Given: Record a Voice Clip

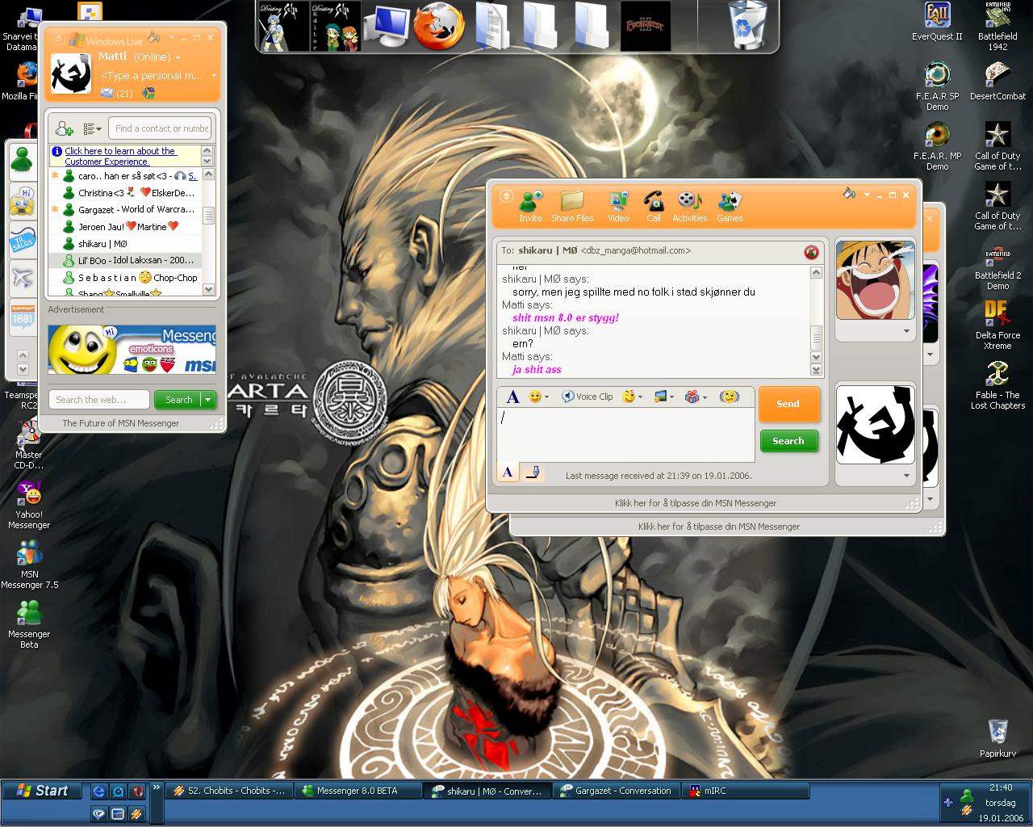Looking at the screenshot, I should tap(588, 397).
